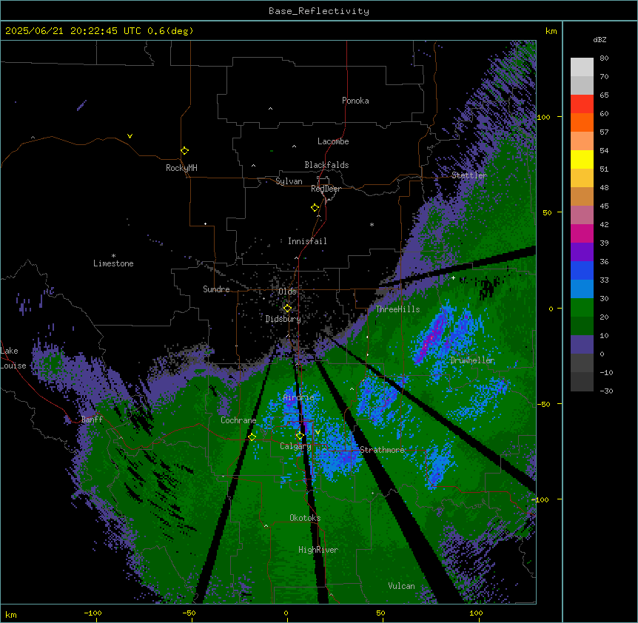
Task: Select the yellow diamond marker below Cochrane label
Action: click(x=252, y=437)
